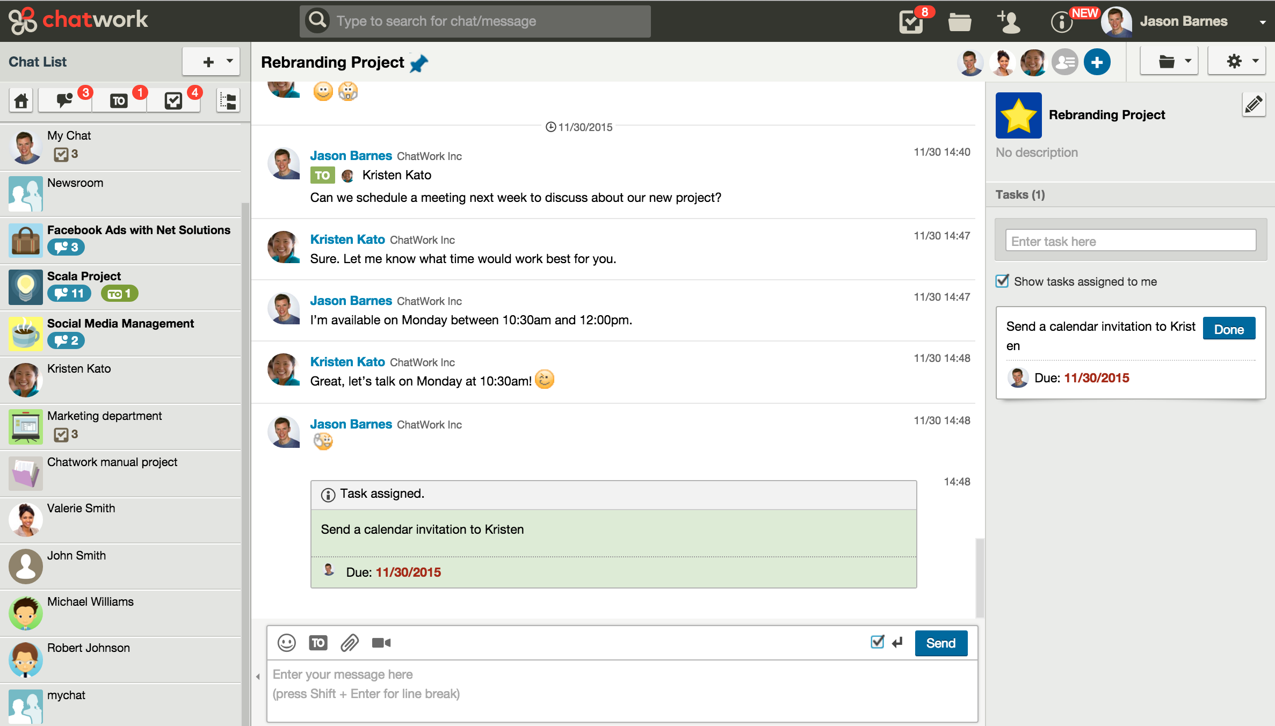1275x726 pixels.
Task: Click the Send button
Action: [x=941, y=643]
